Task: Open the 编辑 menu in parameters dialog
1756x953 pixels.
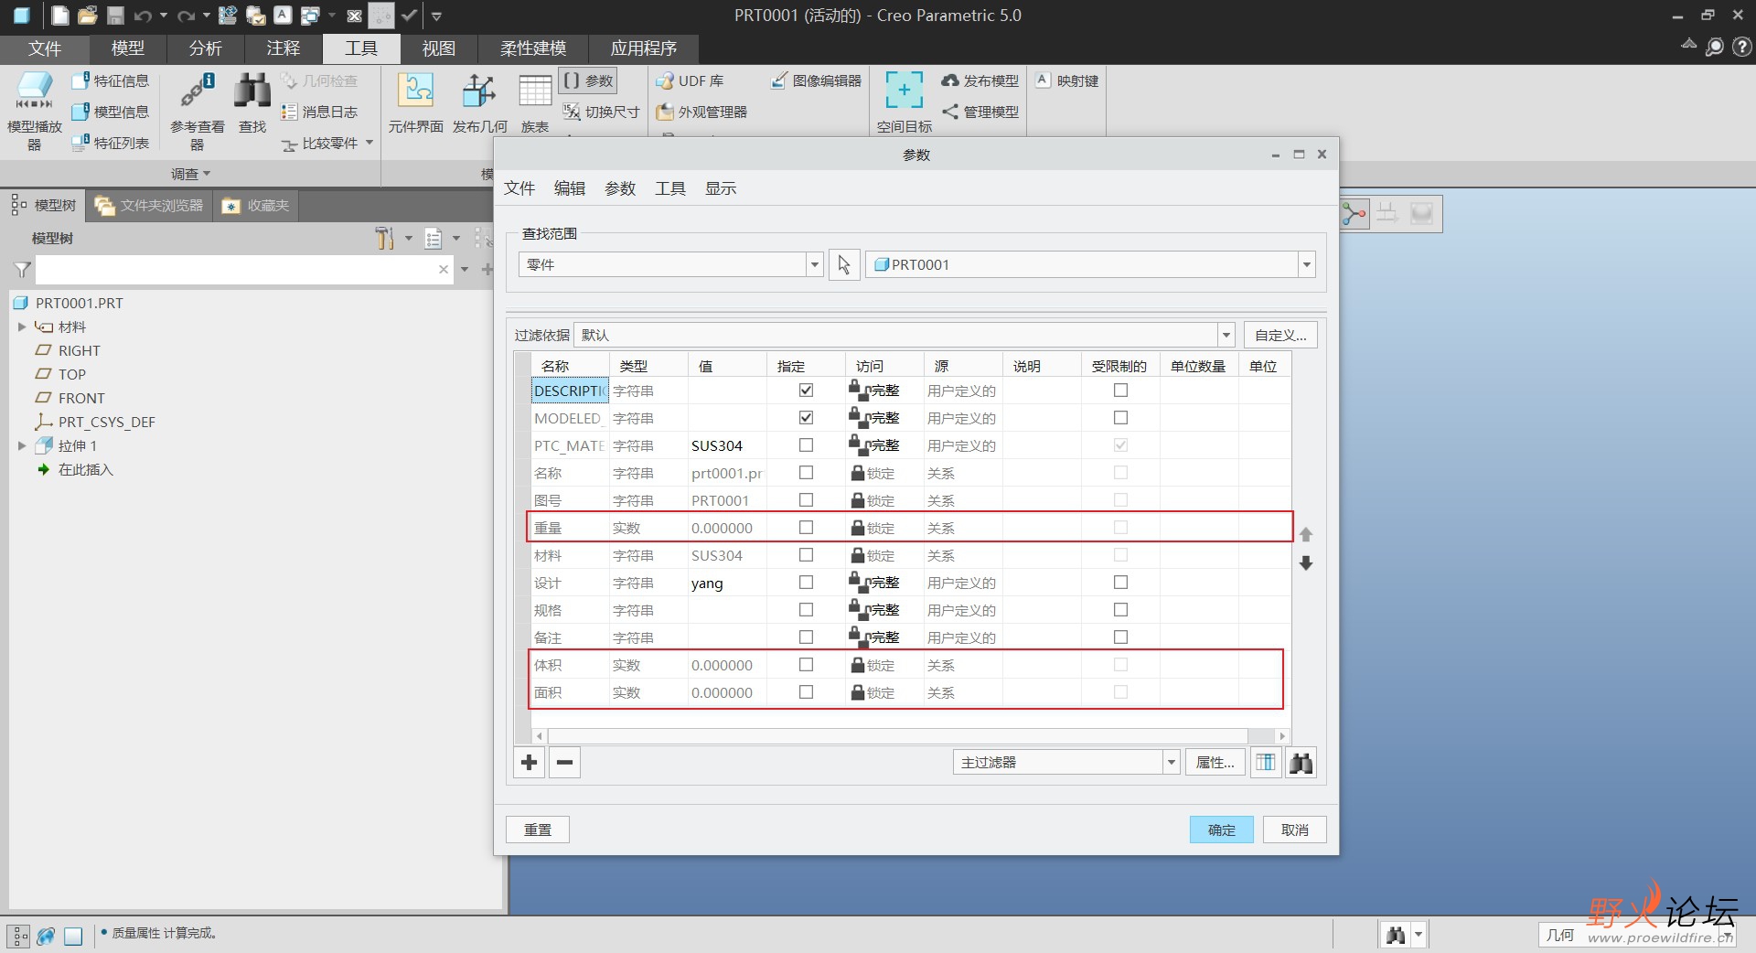Action: (x=570, y=188)
